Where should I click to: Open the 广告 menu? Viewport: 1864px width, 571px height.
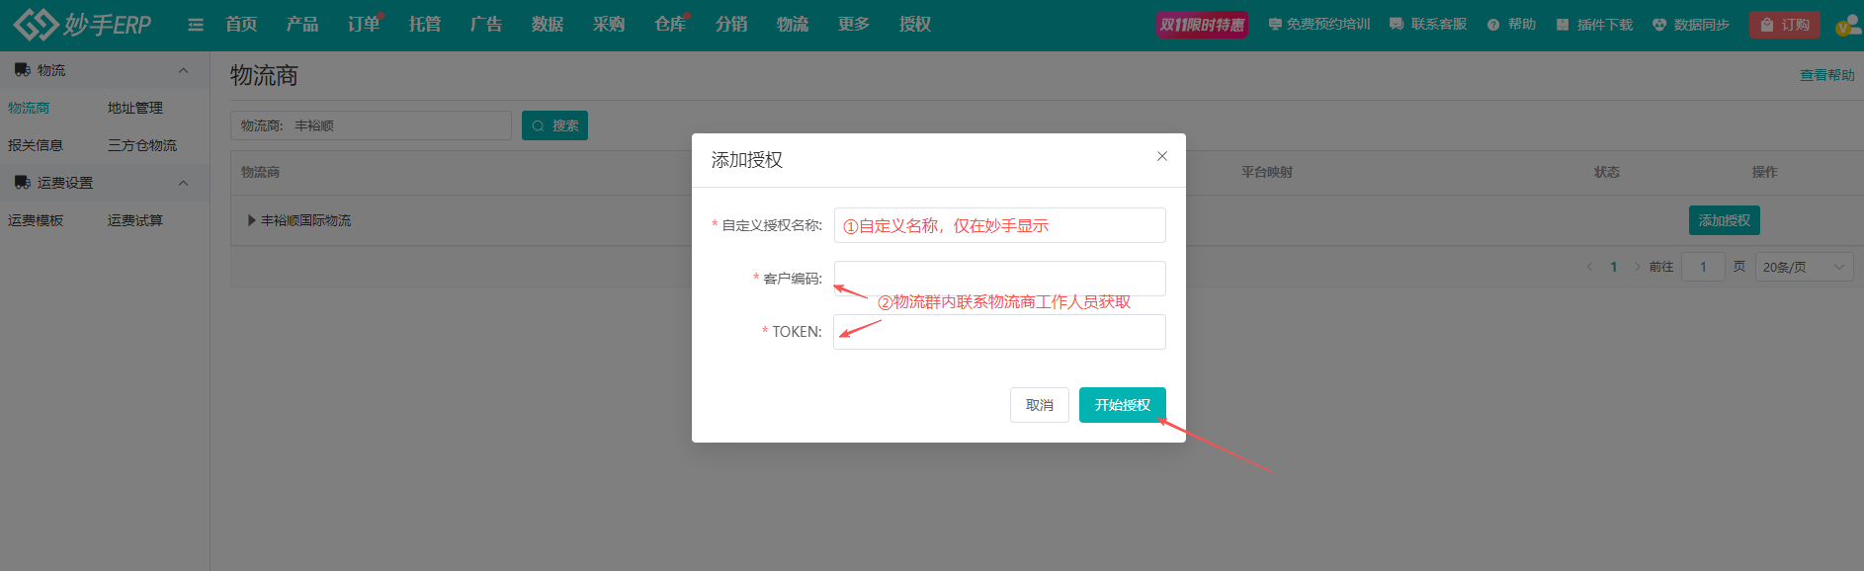[x=486, y=25]
